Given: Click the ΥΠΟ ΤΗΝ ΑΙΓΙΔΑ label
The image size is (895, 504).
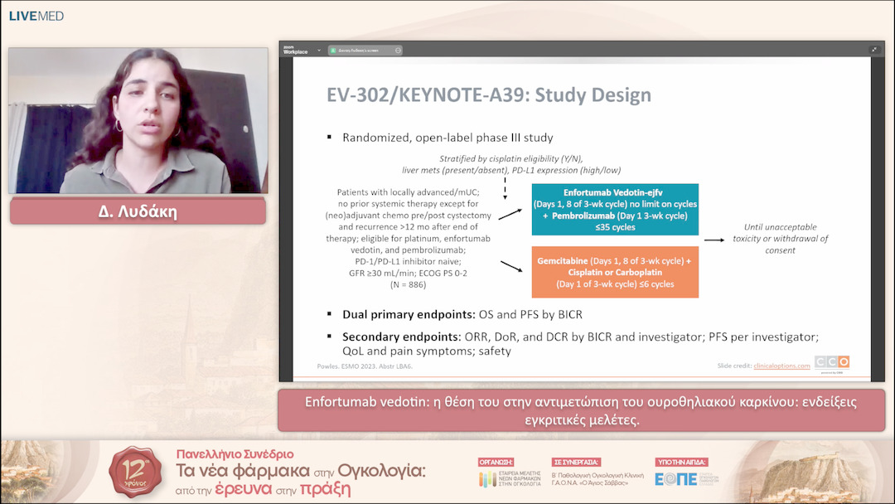Looking at the screenshot, I should (680, 462).
